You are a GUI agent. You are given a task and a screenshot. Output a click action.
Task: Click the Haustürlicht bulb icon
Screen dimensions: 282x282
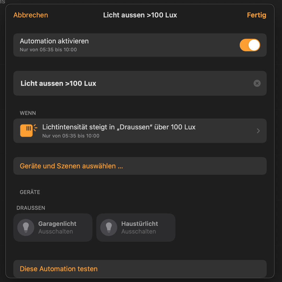click(109, 227)
